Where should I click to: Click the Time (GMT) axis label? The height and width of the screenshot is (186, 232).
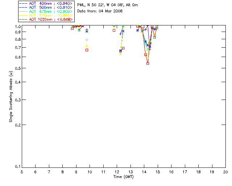[x=123, y=177]
